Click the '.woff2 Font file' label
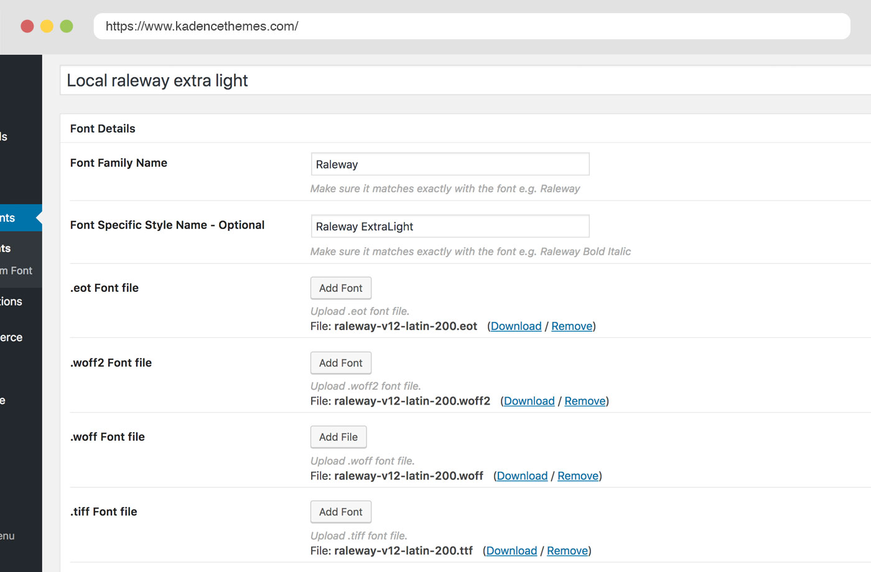The width and height of the screenshot is (871, 572). (111, 363)
